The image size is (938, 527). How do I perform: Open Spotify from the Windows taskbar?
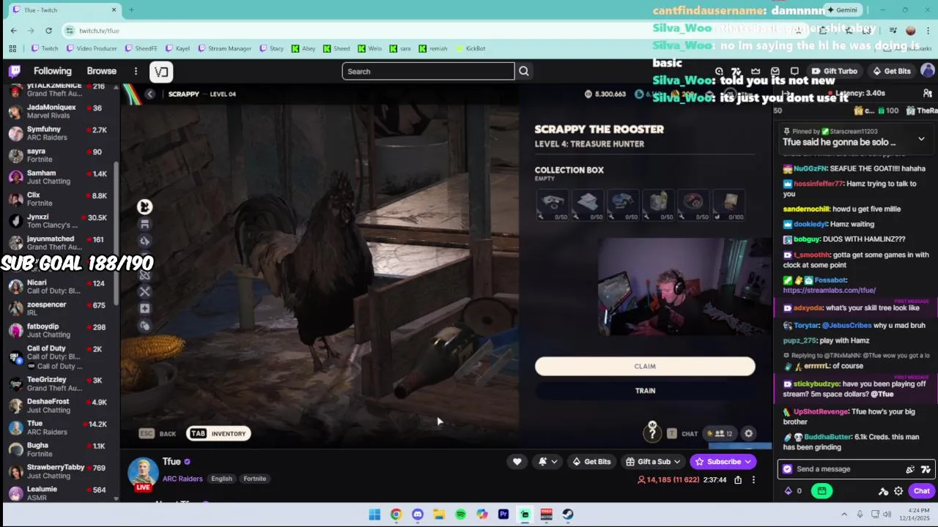click(460, 515)
